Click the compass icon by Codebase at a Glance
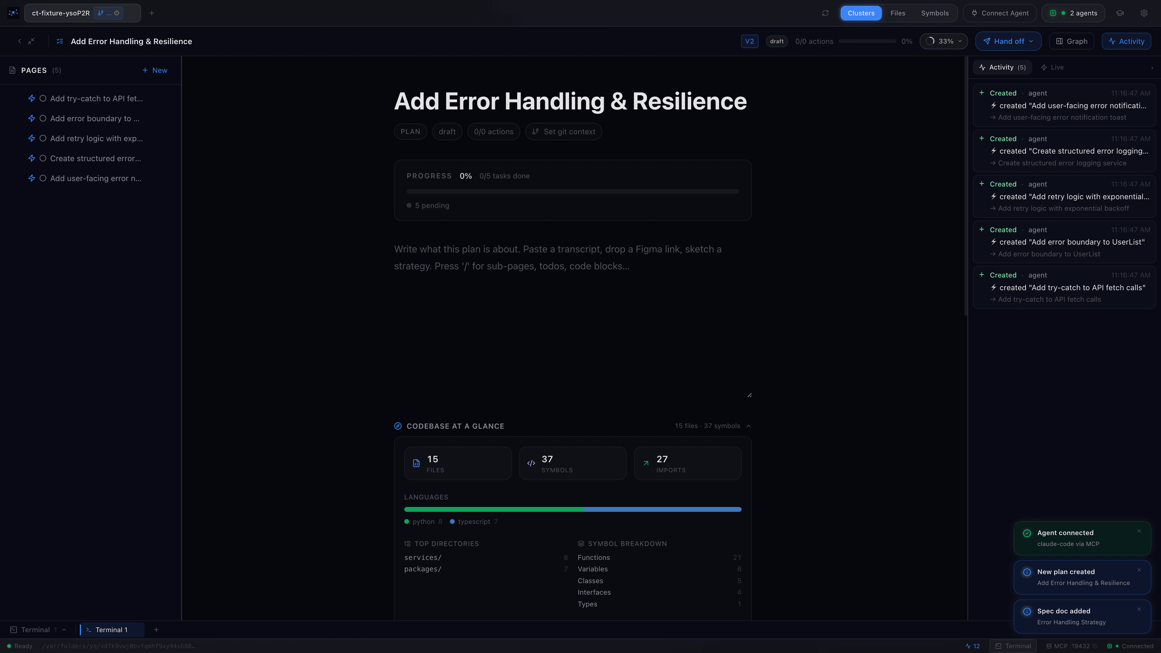 pyautogui.click(x=398, y=426)
